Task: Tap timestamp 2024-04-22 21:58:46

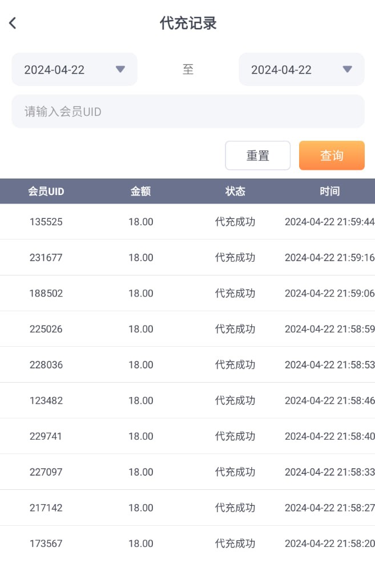Action: tap(329, 400)
